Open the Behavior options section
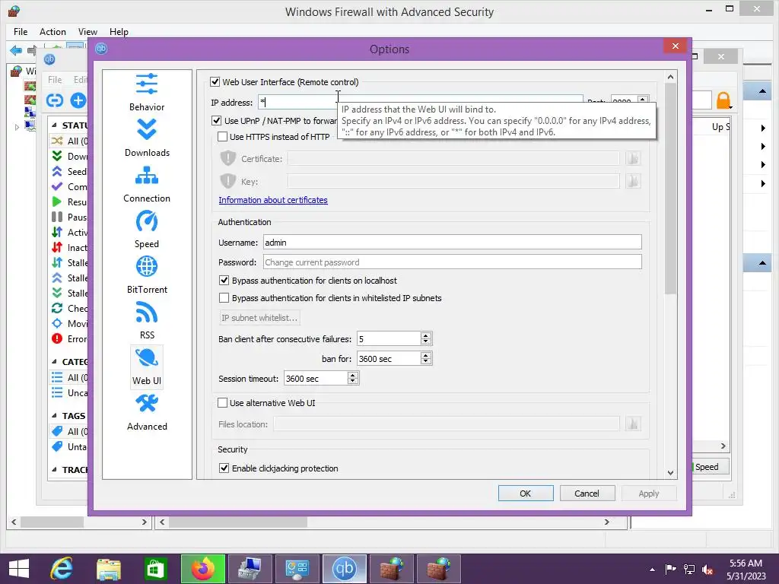779x584 pixels. 147,92
